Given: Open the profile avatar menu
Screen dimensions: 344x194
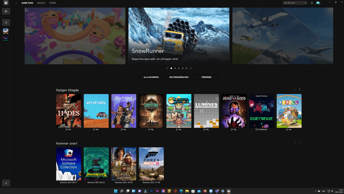Looking at the screenshot, I should pos(318,3).
